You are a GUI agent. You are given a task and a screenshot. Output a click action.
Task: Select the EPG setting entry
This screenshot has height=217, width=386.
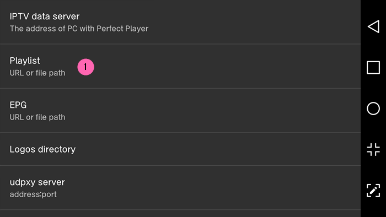coord(180,111)
